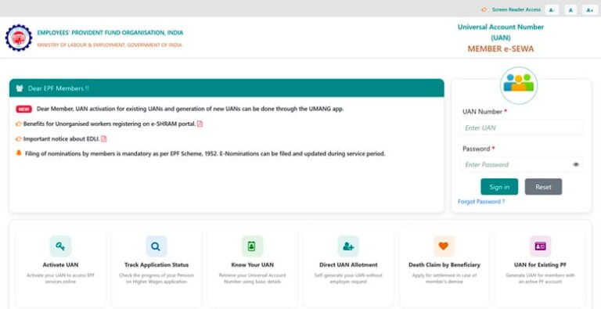Image resolution: width=601 pixels, height=309 pixels.
Task: Increase font size with A+ button
Action: 590,10
